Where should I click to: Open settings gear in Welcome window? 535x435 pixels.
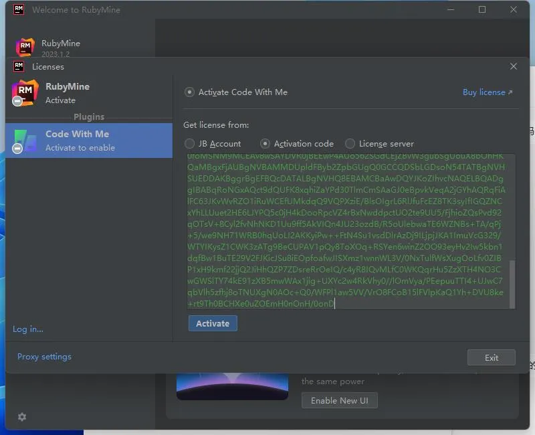click(22, 417)
